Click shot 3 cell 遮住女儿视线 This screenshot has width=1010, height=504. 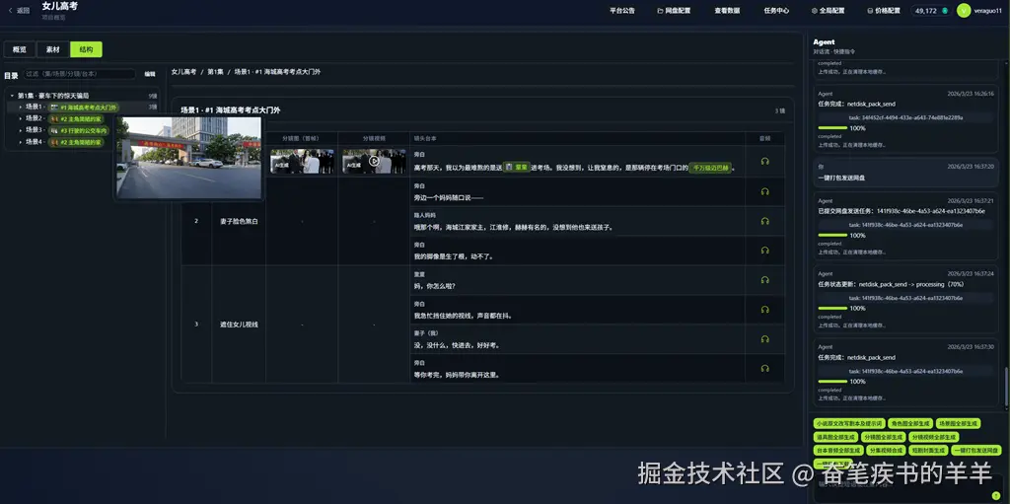tap(239, 324)
